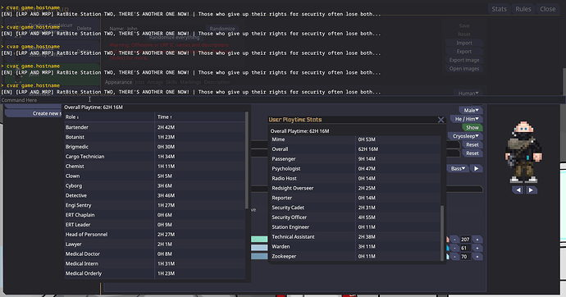This screenshot has width=566, height=297.
Task: Rotate character preview left arrow
Action: pos(518,190)
